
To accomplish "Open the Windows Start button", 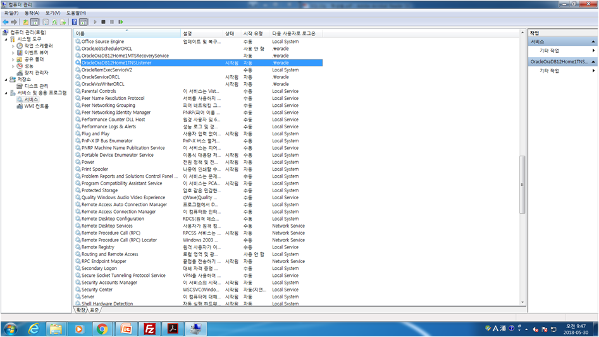I will point(10,329).
